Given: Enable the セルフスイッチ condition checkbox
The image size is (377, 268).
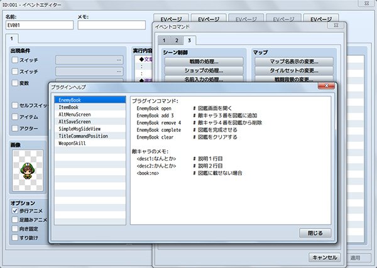Looking at the screenshot, I should coord(15,105).
